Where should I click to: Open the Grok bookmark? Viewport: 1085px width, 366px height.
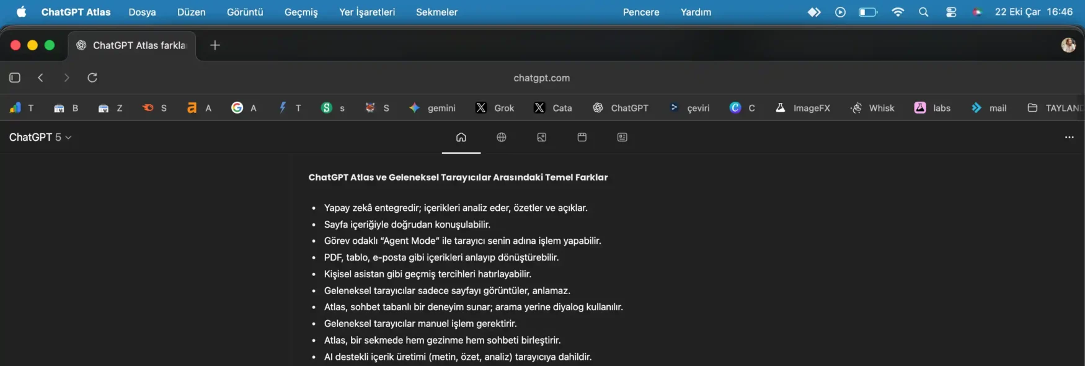tap(495, 108)
